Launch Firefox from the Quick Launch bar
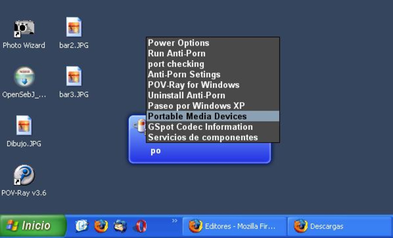Screen dimensions: 393x238 101,226
